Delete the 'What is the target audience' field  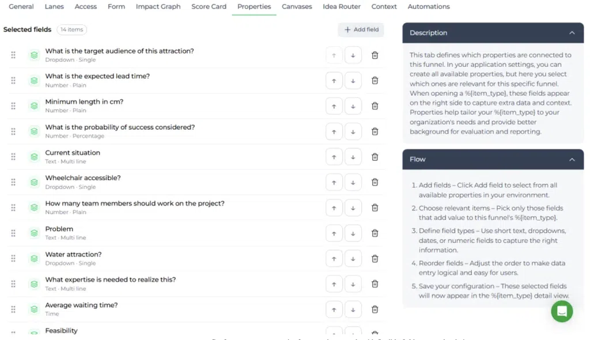tap(375, 55)
